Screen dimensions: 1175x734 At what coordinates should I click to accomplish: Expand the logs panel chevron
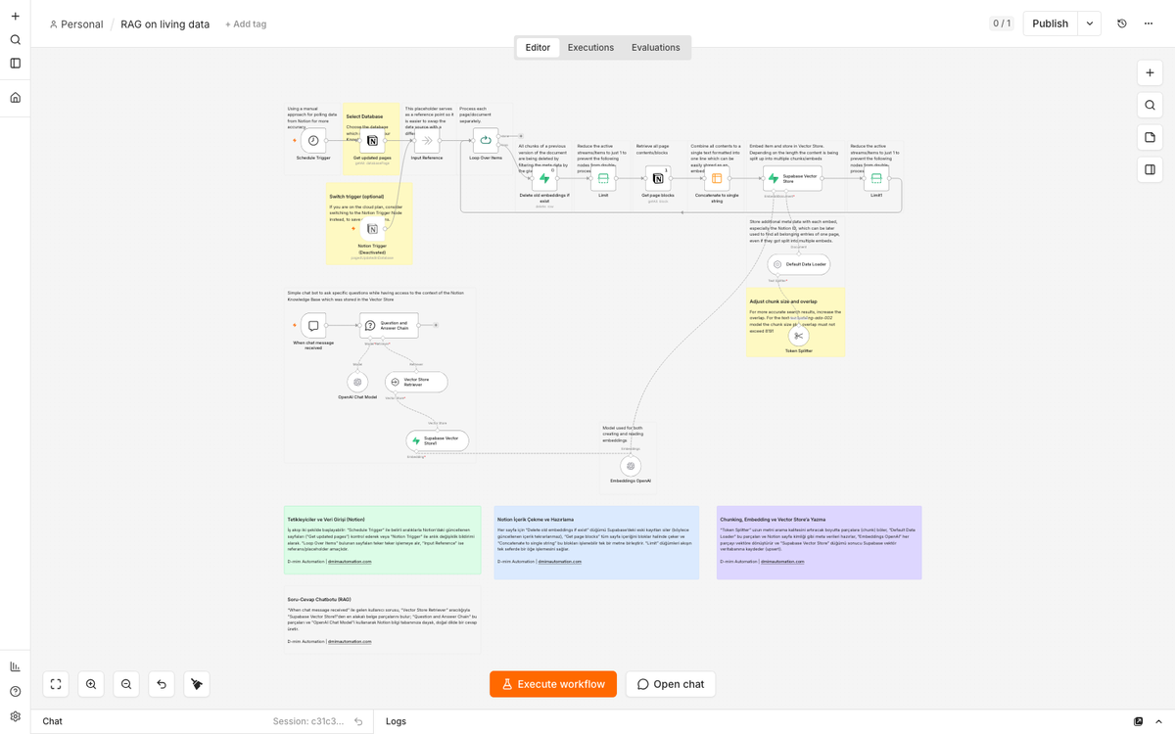(x=1159, y=721)
